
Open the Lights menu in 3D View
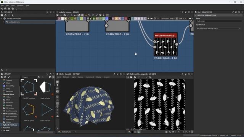pos(74,77)
